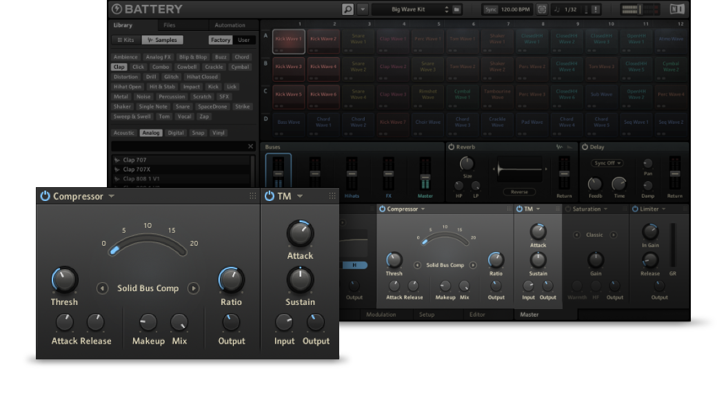The image size is (717, 413).
Task: Click the Samples button
Action: click(x=162, y=40)
